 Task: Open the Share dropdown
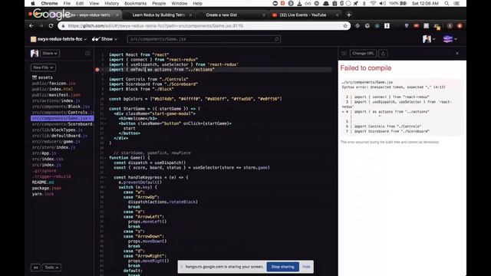coord(50,54)
